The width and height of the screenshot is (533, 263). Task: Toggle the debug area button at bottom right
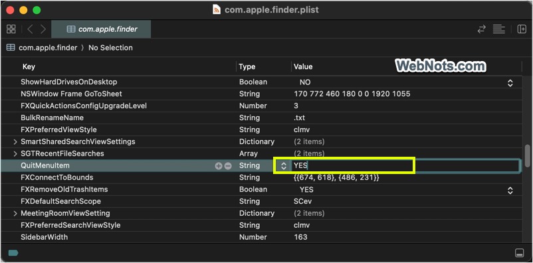click(x=519, y=253)
